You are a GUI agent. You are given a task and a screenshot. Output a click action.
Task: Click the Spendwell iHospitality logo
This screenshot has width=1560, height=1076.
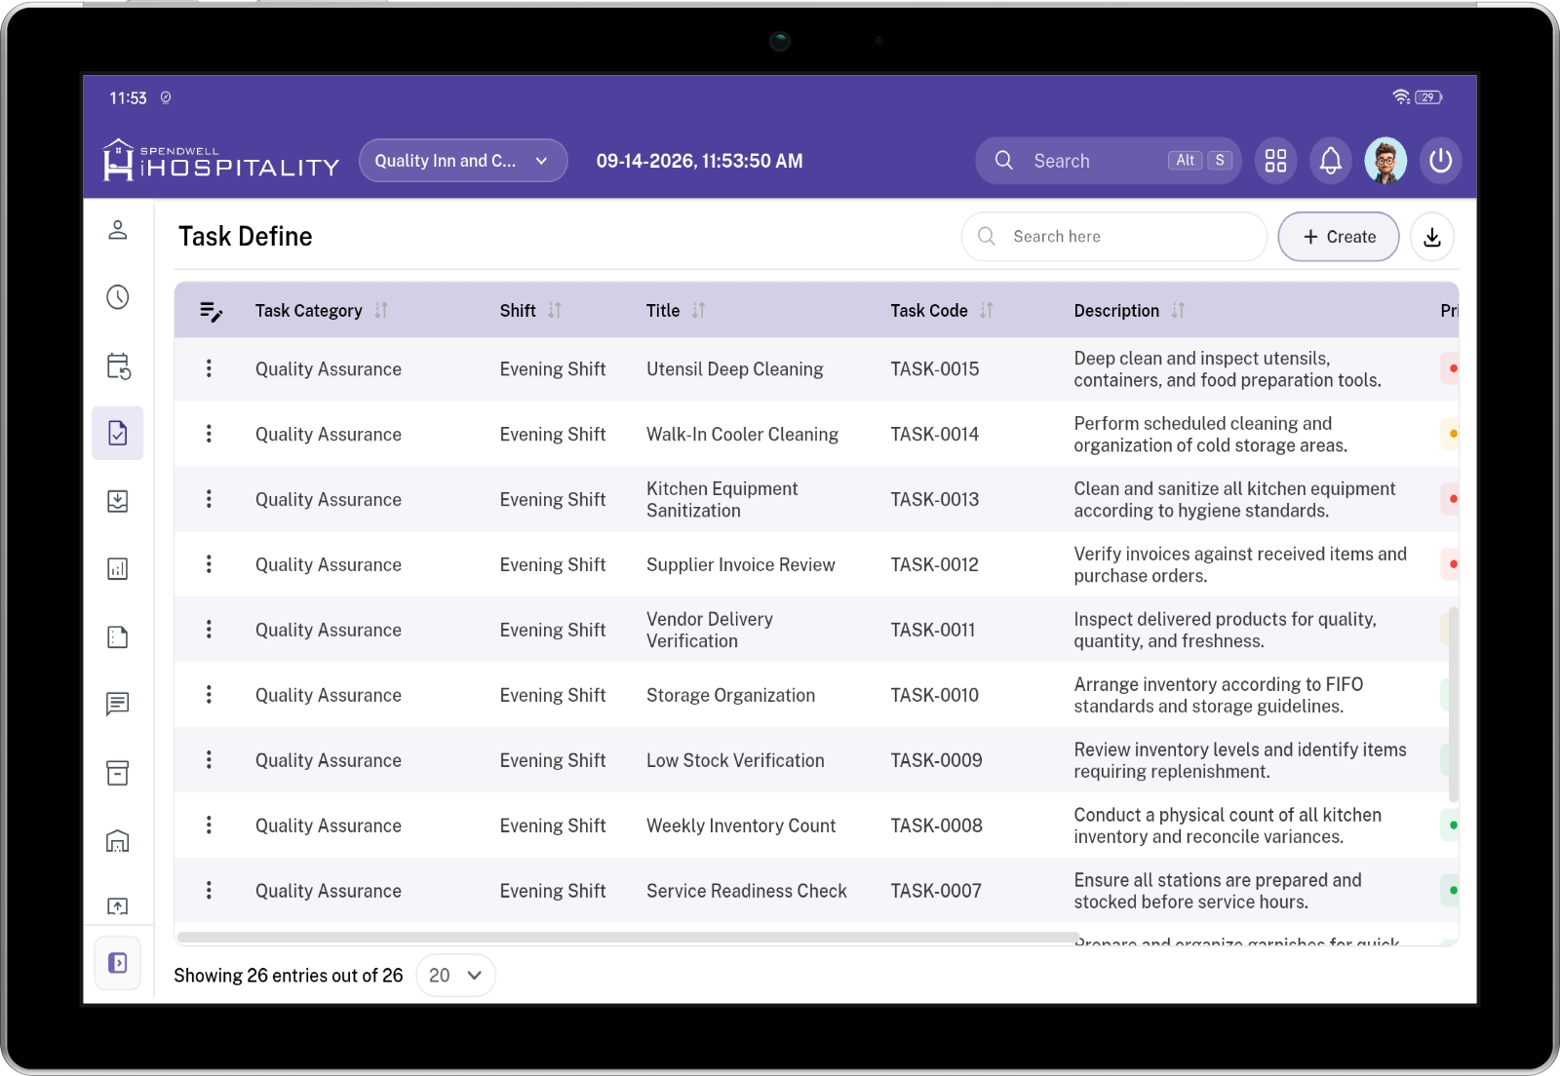tap(221, 161)
